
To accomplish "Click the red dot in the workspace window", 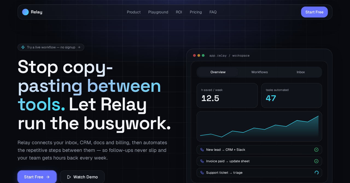I will (194, 55).
